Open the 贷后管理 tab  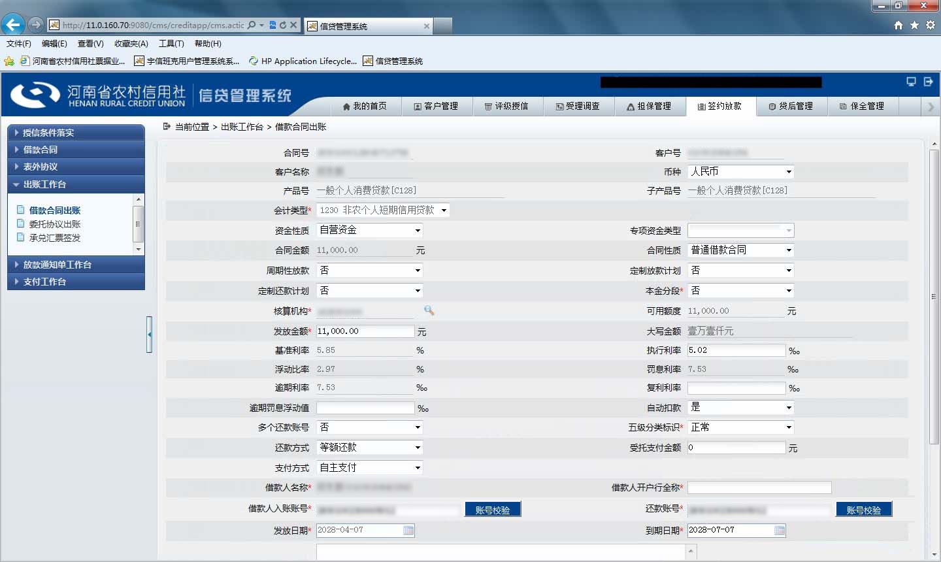pyautogui.click(x=791, y=106)
